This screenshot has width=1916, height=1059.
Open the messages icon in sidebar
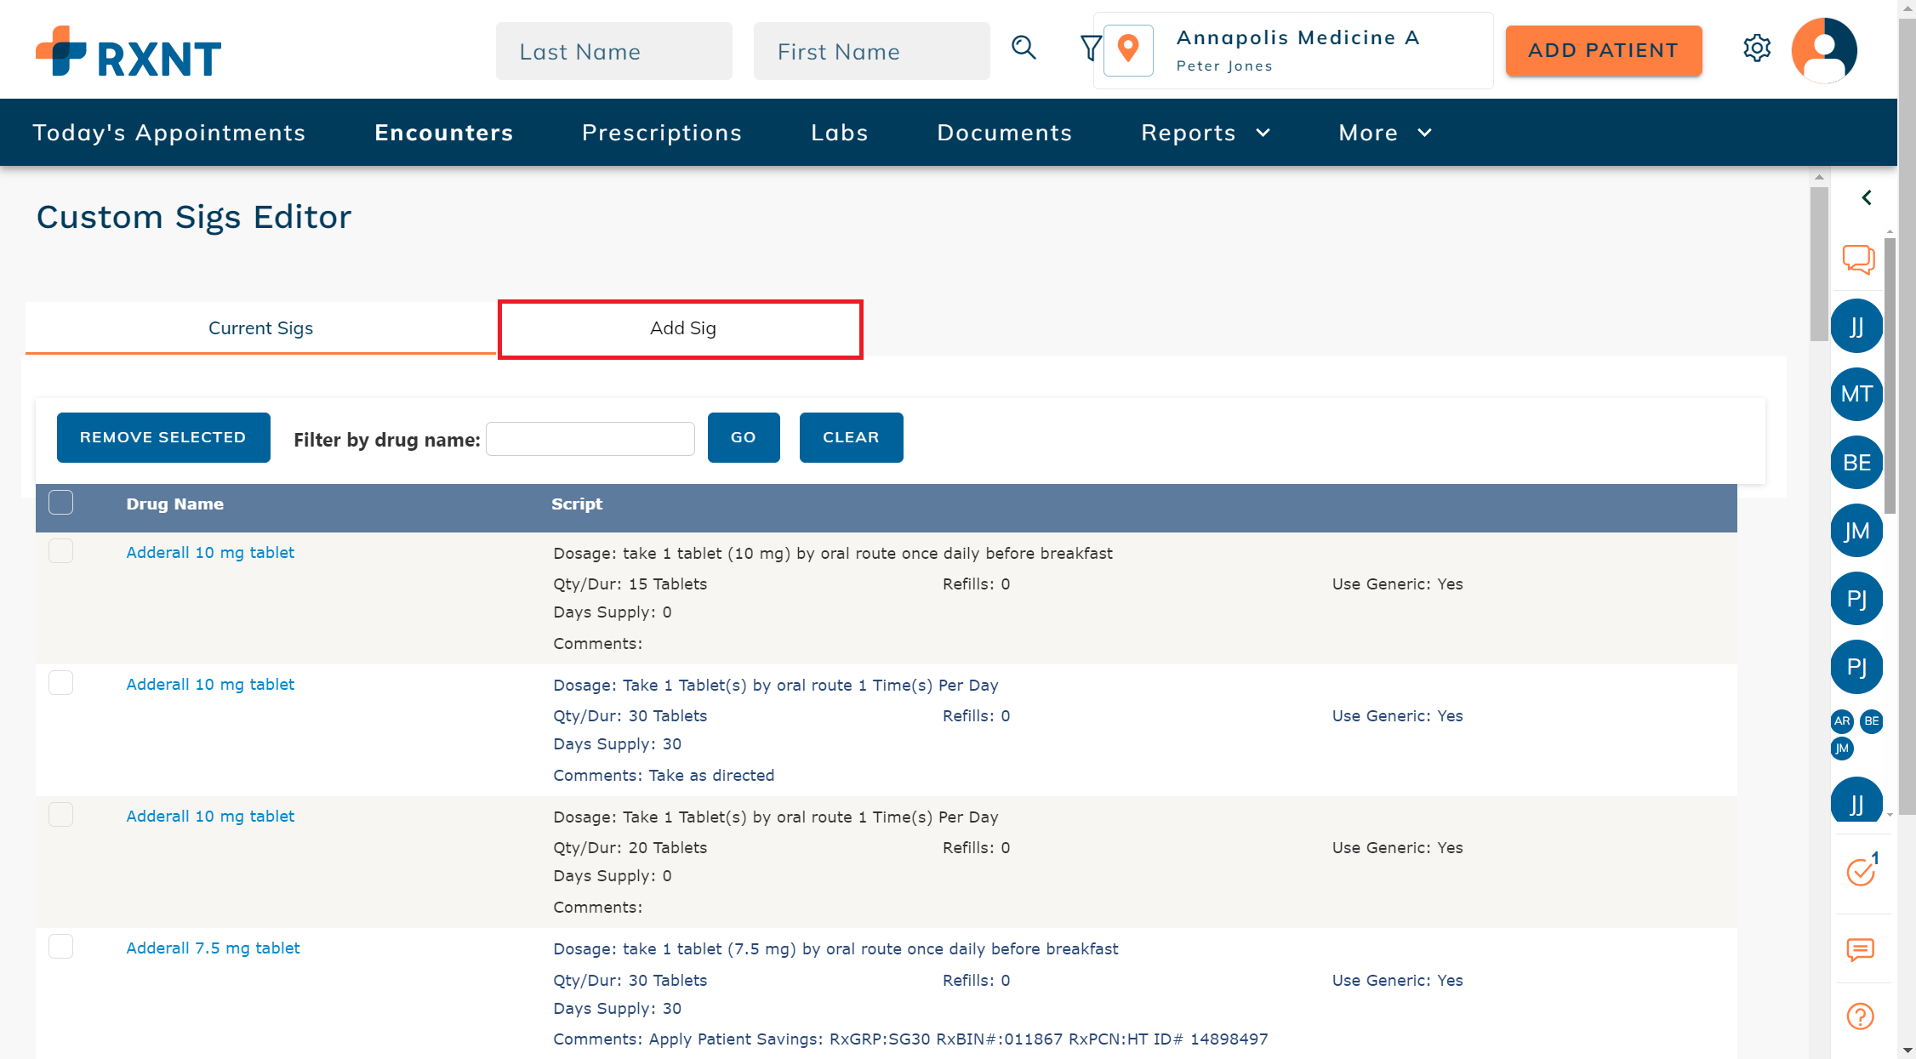pos(1861,949)
